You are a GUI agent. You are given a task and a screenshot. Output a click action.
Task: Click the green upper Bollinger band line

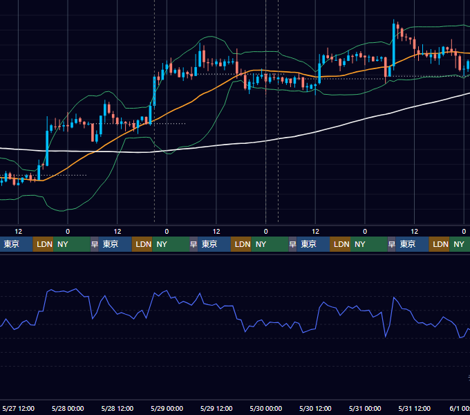(210, 37)
